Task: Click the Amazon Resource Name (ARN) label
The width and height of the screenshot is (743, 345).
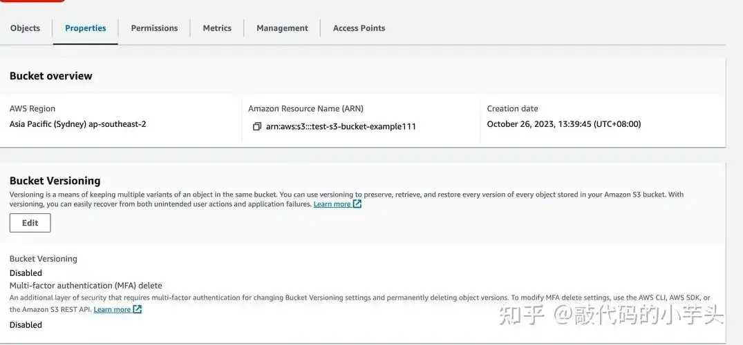Action: pos(305,108)
